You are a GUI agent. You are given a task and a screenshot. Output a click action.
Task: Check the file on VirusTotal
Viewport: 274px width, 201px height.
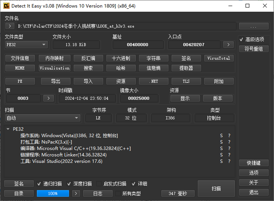[219, 58]
